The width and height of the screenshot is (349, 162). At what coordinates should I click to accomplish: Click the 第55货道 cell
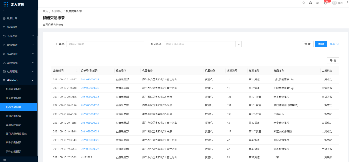254,157
